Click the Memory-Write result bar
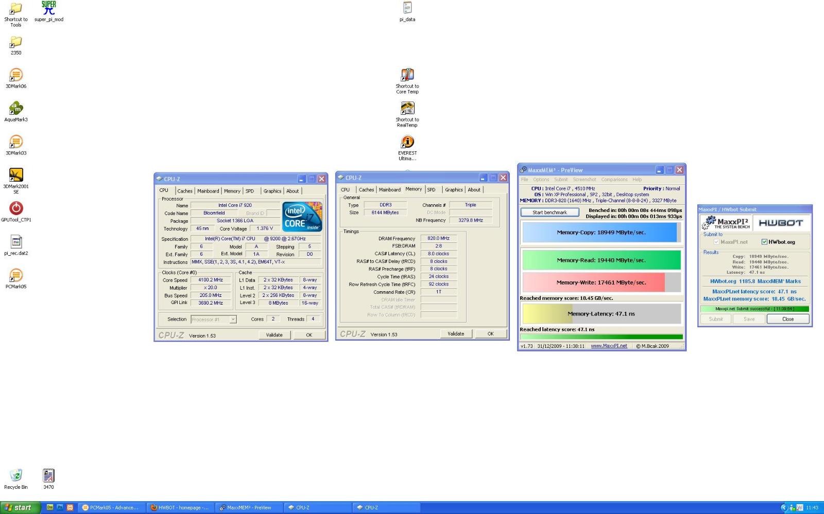The height and width of the screenshot is (514, 824). coord(602,282)
